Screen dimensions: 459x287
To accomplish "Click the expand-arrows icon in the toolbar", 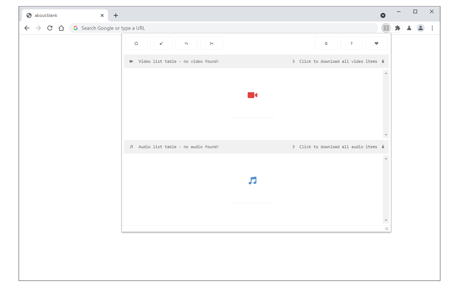I will [186, 43].
